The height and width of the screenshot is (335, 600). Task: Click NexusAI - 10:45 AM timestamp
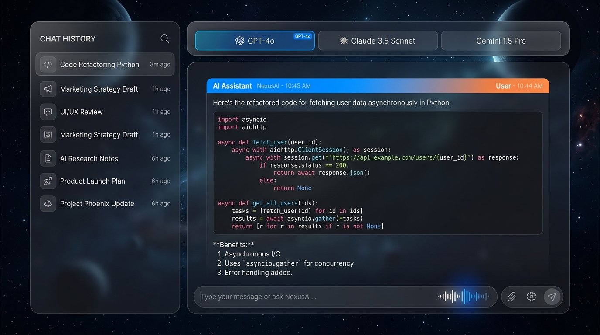[284, 86]
